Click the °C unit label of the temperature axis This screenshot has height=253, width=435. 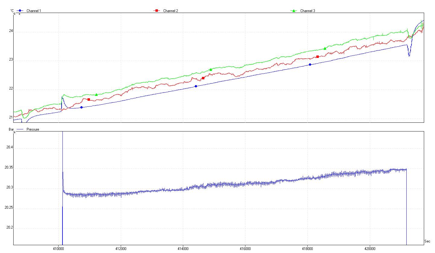coord(12,11)
